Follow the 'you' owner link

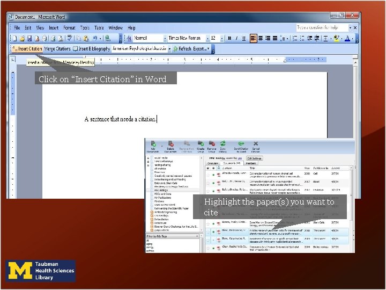240,158
